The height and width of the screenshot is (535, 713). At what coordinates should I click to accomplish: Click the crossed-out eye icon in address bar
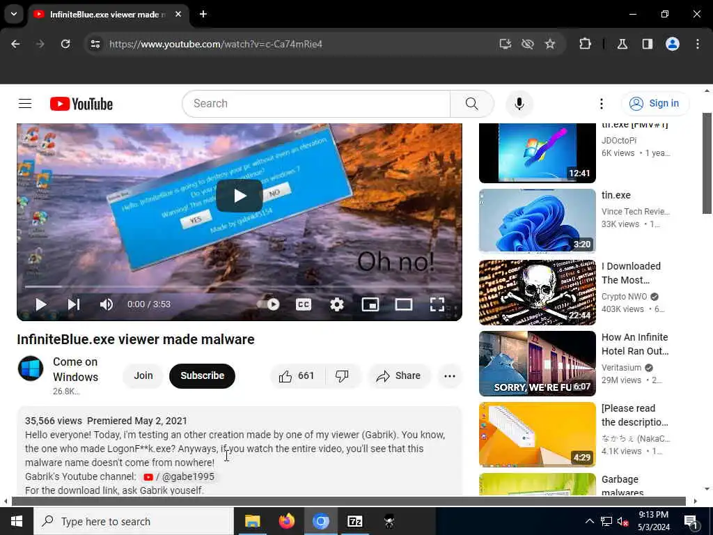528,44
